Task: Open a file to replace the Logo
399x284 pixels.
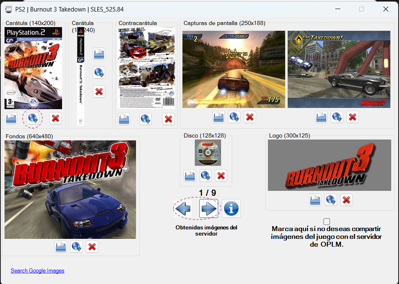Action: 315,200
